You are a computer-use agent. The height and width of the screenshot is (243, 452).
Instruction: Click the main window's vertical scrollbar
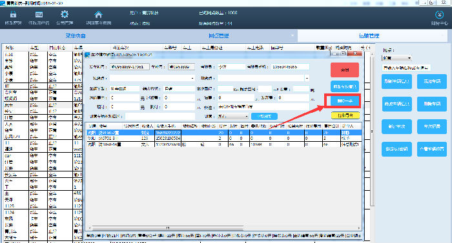coord(372,130)
